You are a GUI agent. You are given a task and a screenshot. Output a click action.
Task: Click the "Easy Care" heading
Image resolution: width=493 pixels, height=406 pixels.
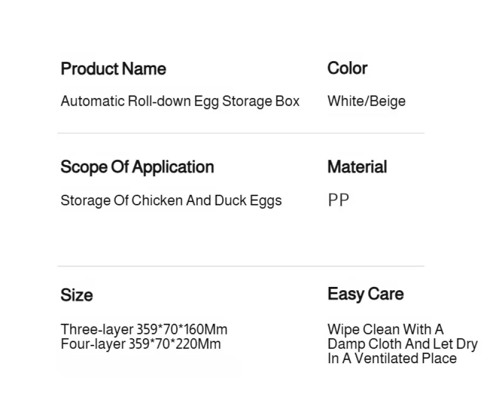(365, 294)
